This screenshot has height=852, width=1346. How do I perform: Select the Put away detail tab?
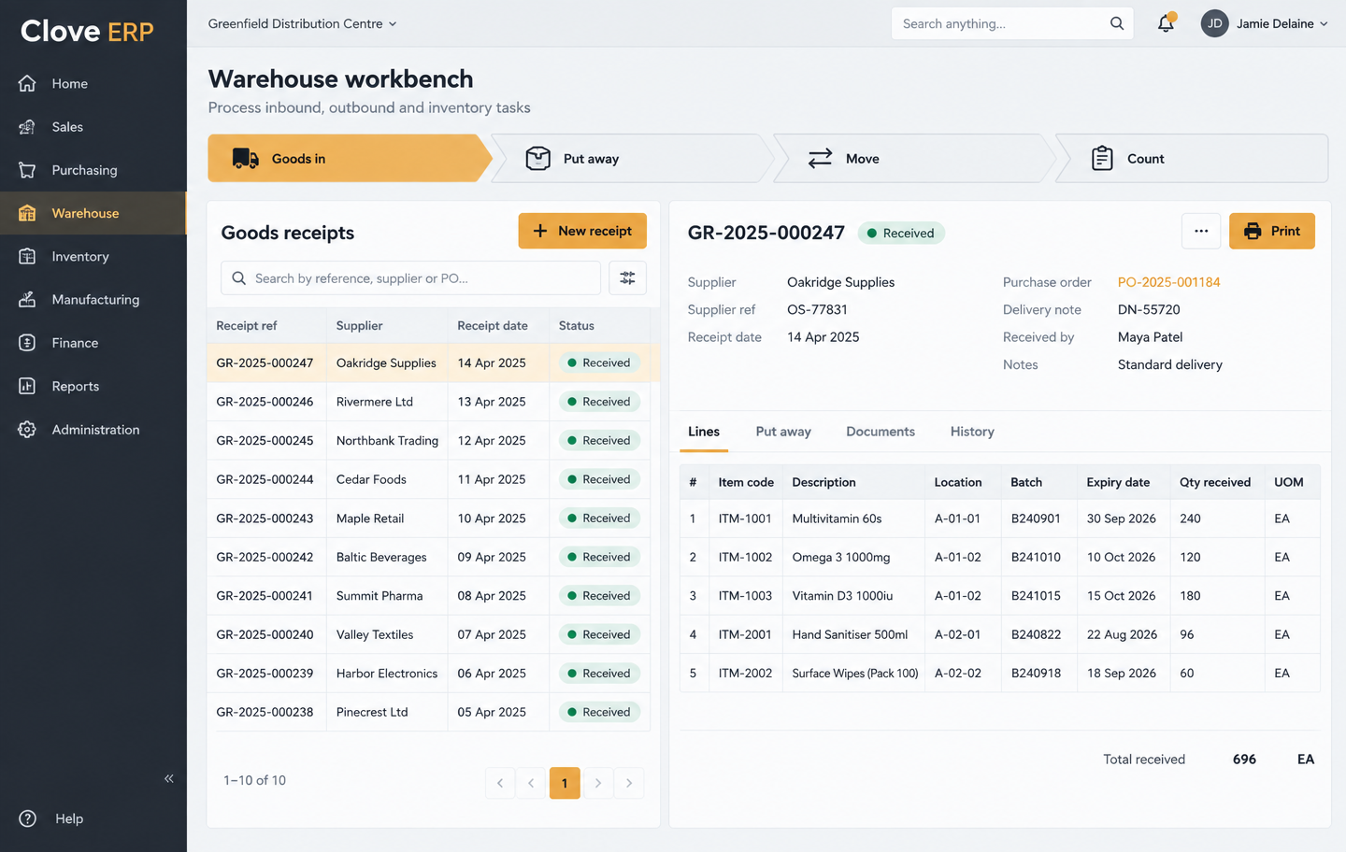(x=783, y=432)
